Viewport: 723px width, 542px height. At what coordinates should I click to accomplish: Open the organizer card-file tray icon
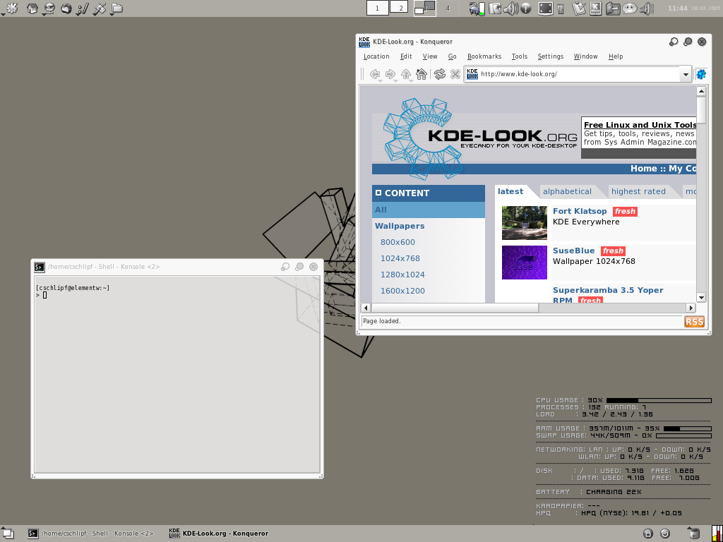(612, 8)
